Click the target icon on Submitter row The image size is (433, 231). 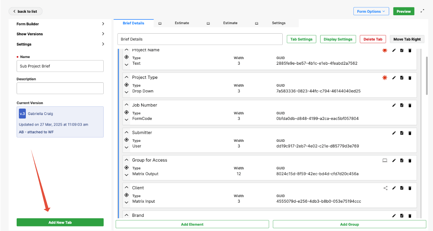coord(127,140)
